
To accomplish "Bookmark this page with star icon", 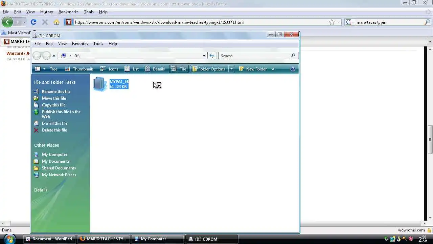I will [x=332, y=22].
